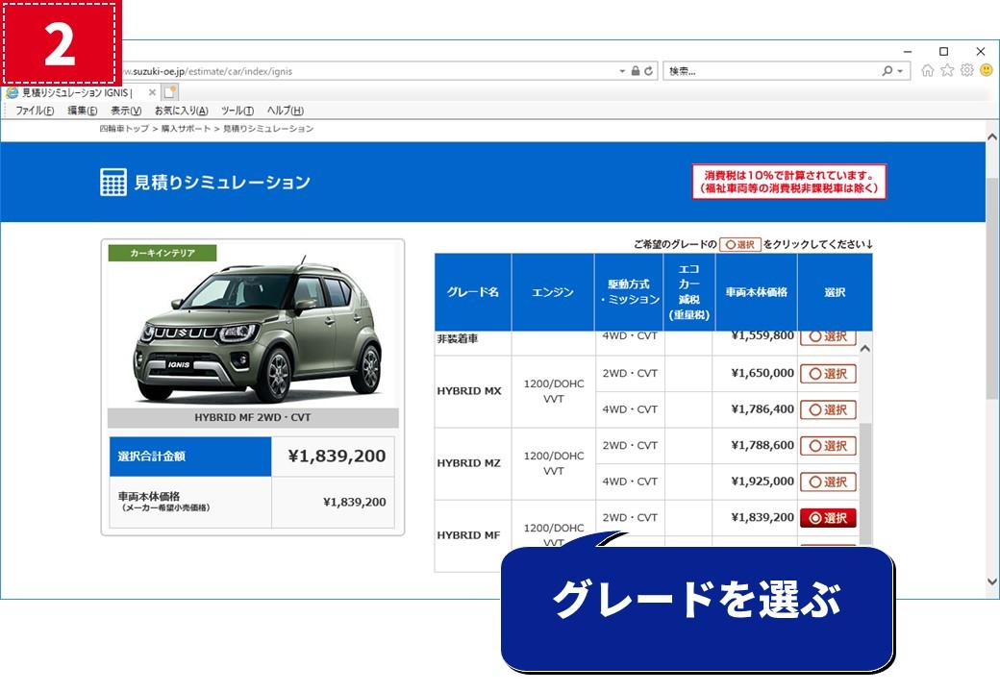Click the エコカー減税 column header

(x=689, y=292)
